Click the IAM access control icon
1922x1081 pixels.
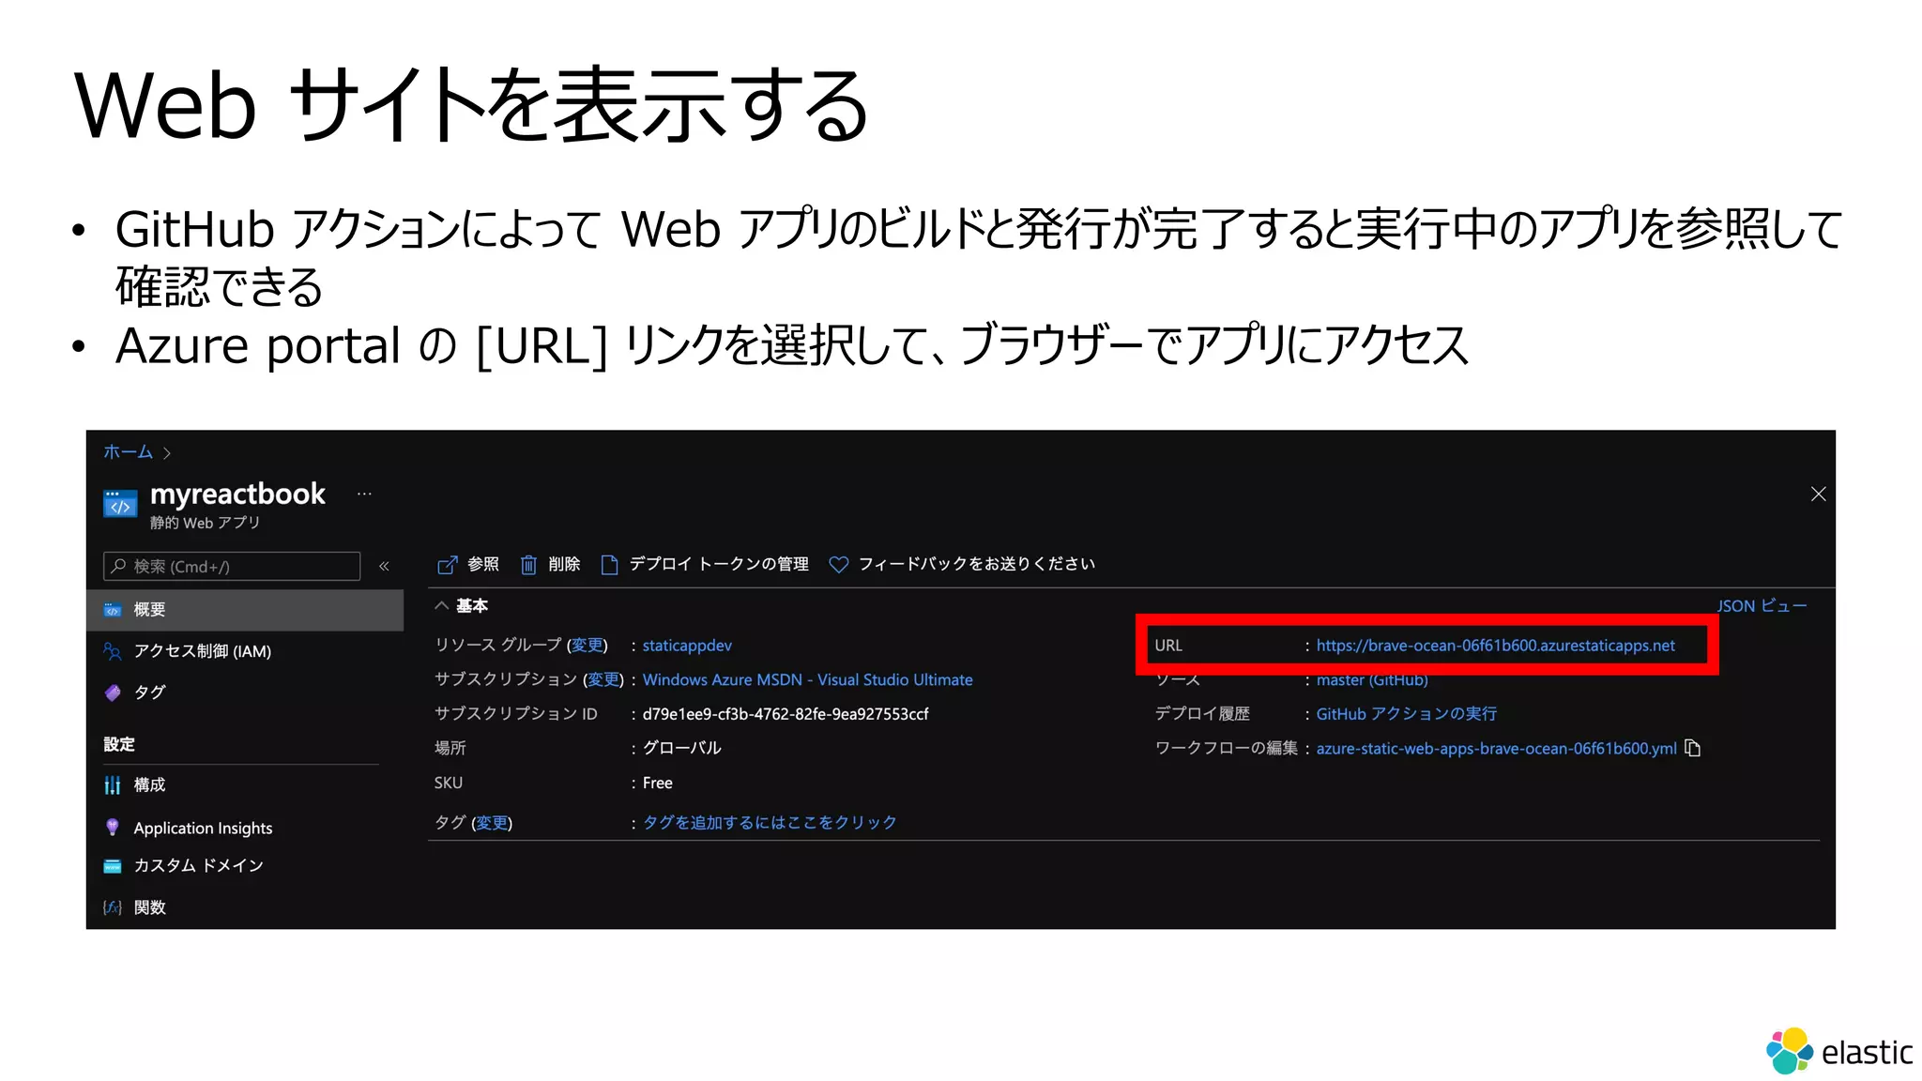[x=113, y=651]
